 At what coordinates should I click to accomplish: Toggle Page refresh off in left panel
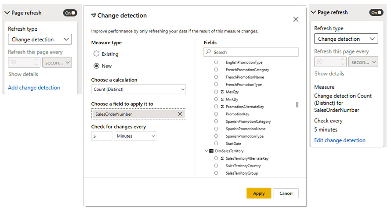[x=70, y=13]
